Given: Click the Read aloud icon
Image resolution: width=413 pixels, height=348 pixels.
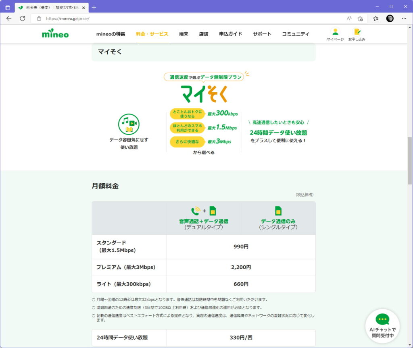Looking at the screenshot, I should pos(349,19).
